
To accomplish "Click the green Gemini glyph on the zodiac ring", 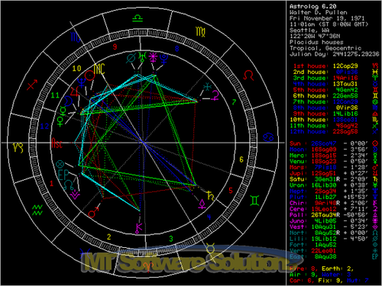I will point(254,201).
